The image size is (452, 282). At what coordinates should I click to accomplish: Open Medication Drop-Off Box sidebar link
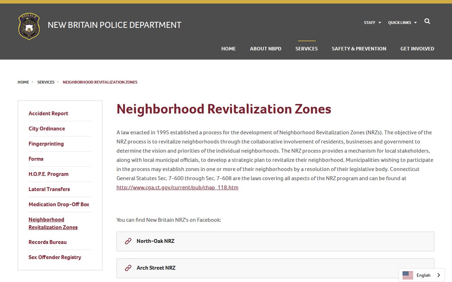[59, 204]
